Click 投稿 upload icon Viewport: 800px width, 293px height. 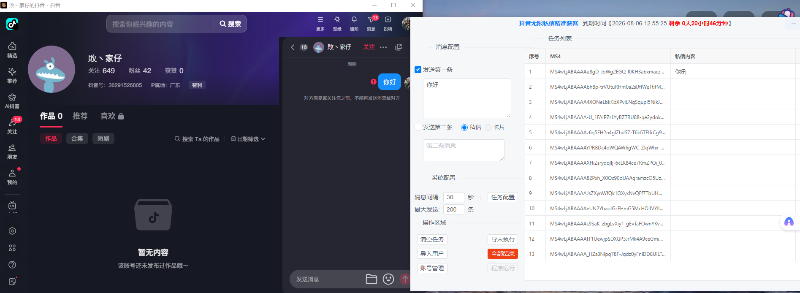click(x=388, y=24)
